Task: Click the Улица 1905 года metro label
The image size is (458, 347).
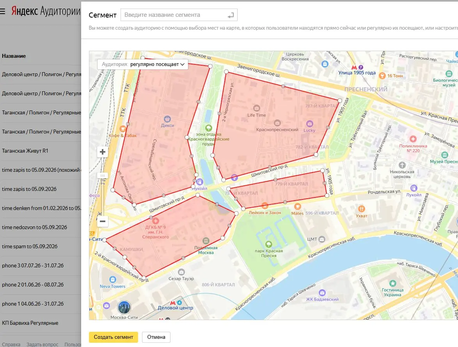Action: click(x=357, y=73)
